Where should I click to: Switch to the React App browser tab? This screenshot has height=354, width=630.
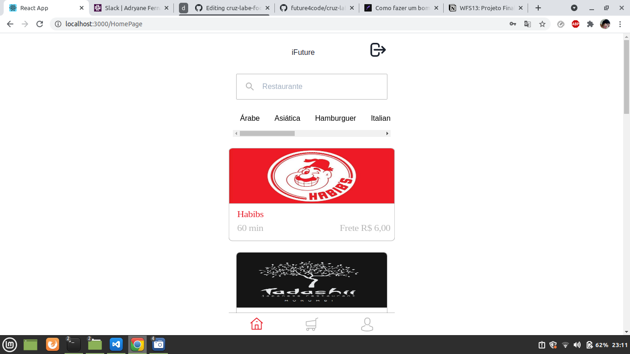tap(42, 7)
